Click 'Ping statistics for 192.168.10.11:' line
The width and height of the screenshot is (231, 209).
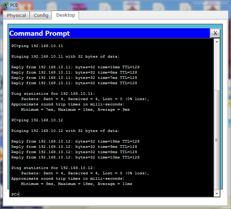point(53,94)
